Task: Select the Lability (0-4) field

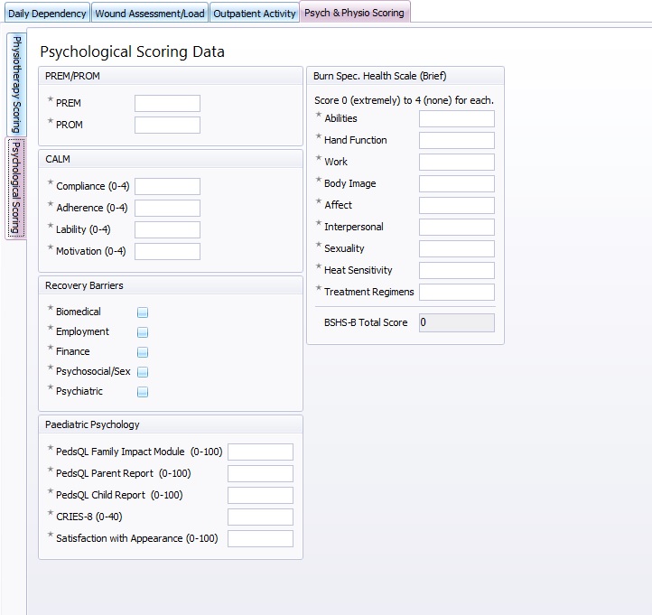Action: tap(167, 229)
